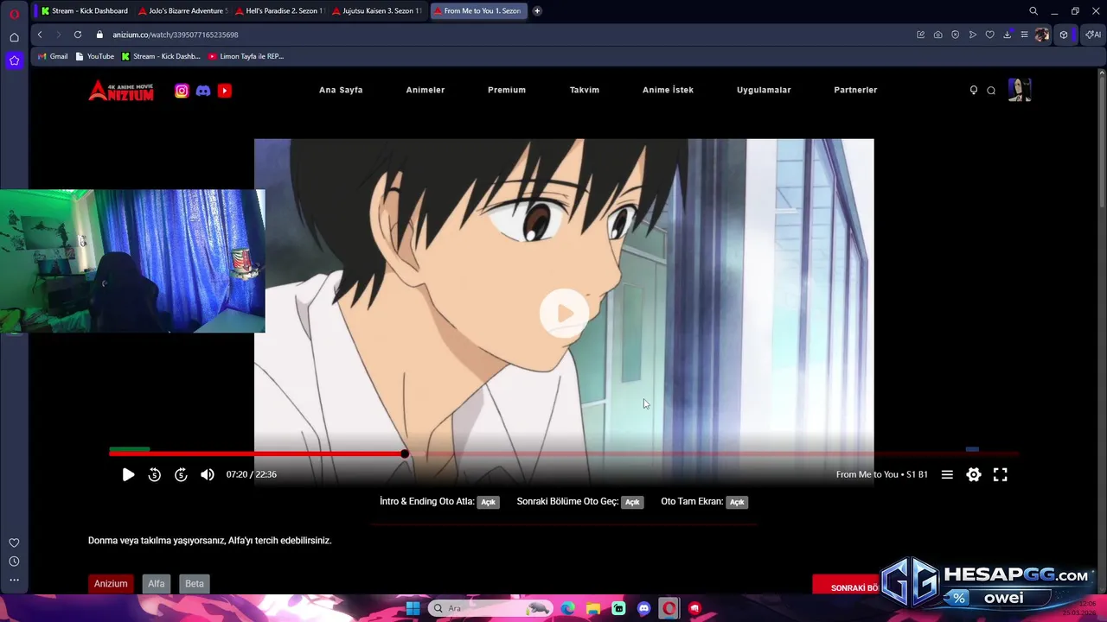Toggle Sonraki Bölüme Oto Geç setting

632,502
